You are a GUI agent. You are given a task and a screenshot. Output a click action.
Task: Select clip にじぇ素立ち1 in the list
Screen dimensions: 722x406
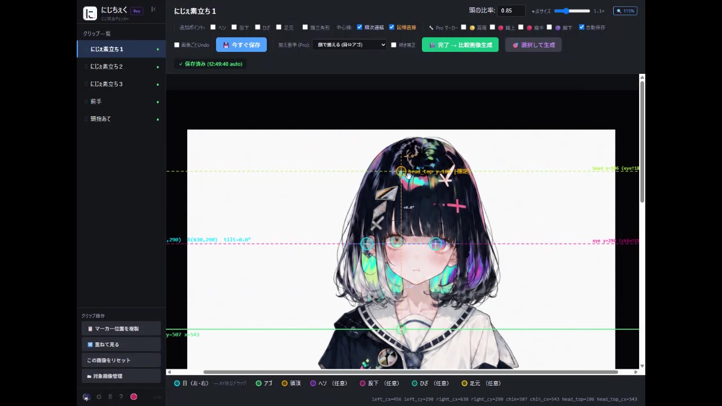pos(121,49)
